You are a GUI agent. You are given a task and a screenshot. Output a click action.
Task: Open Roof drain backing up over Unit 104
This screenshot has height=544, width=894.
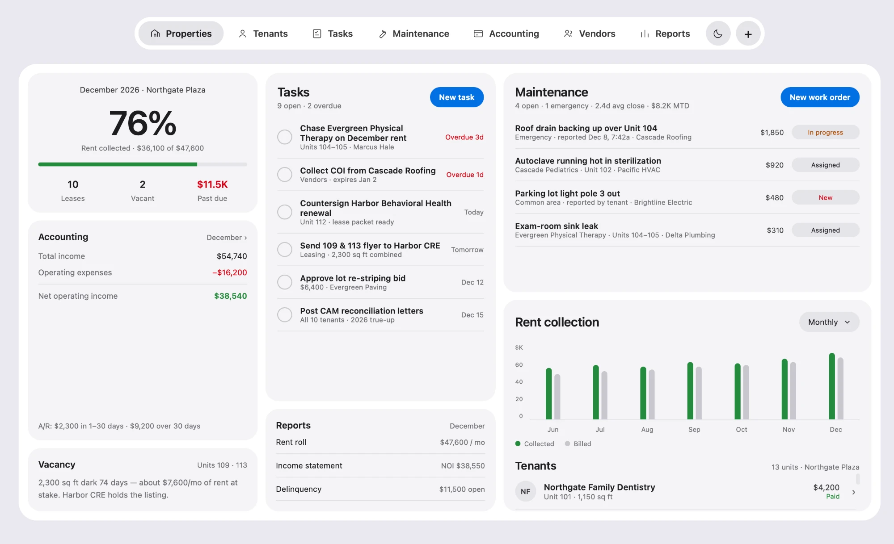687,132
